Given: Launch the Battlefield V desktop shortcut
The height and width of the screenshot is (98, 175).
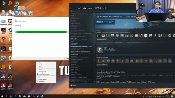Looking at the screenshot, I should coord(4,59).
